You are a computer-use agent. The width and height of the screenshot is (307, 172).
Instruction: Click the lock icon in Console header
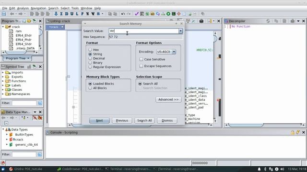(x=293, y=132)
